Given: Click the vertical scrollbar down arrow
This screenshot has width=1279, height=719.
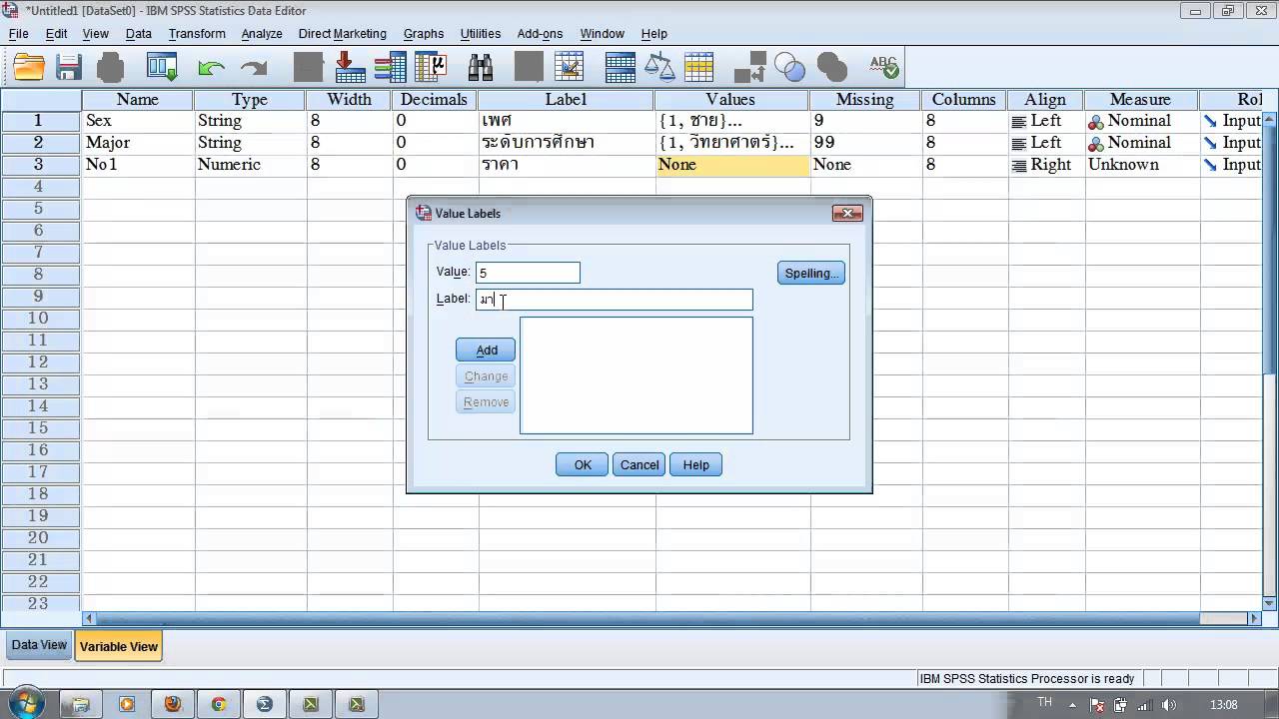Looking at the screenshot, I should [1270, 602].
